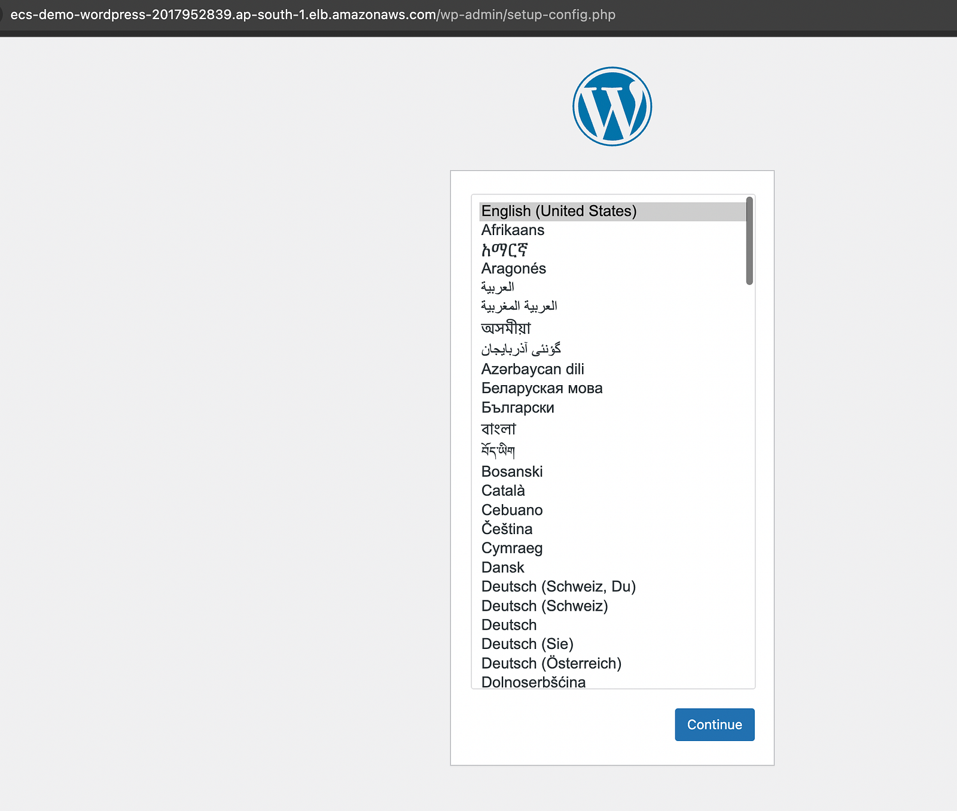Select the Assamese অসমীয়া option
Viewport: 957px width, 811px height.
point(612,328)
